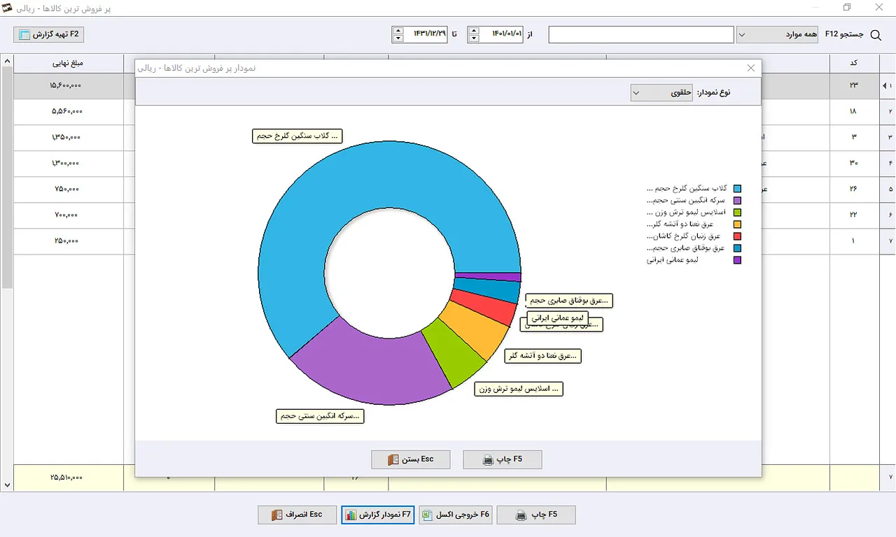The image size is (896, 537).
Task: Open the chart type dropdown حلقوی
Action: click(661, 92)
